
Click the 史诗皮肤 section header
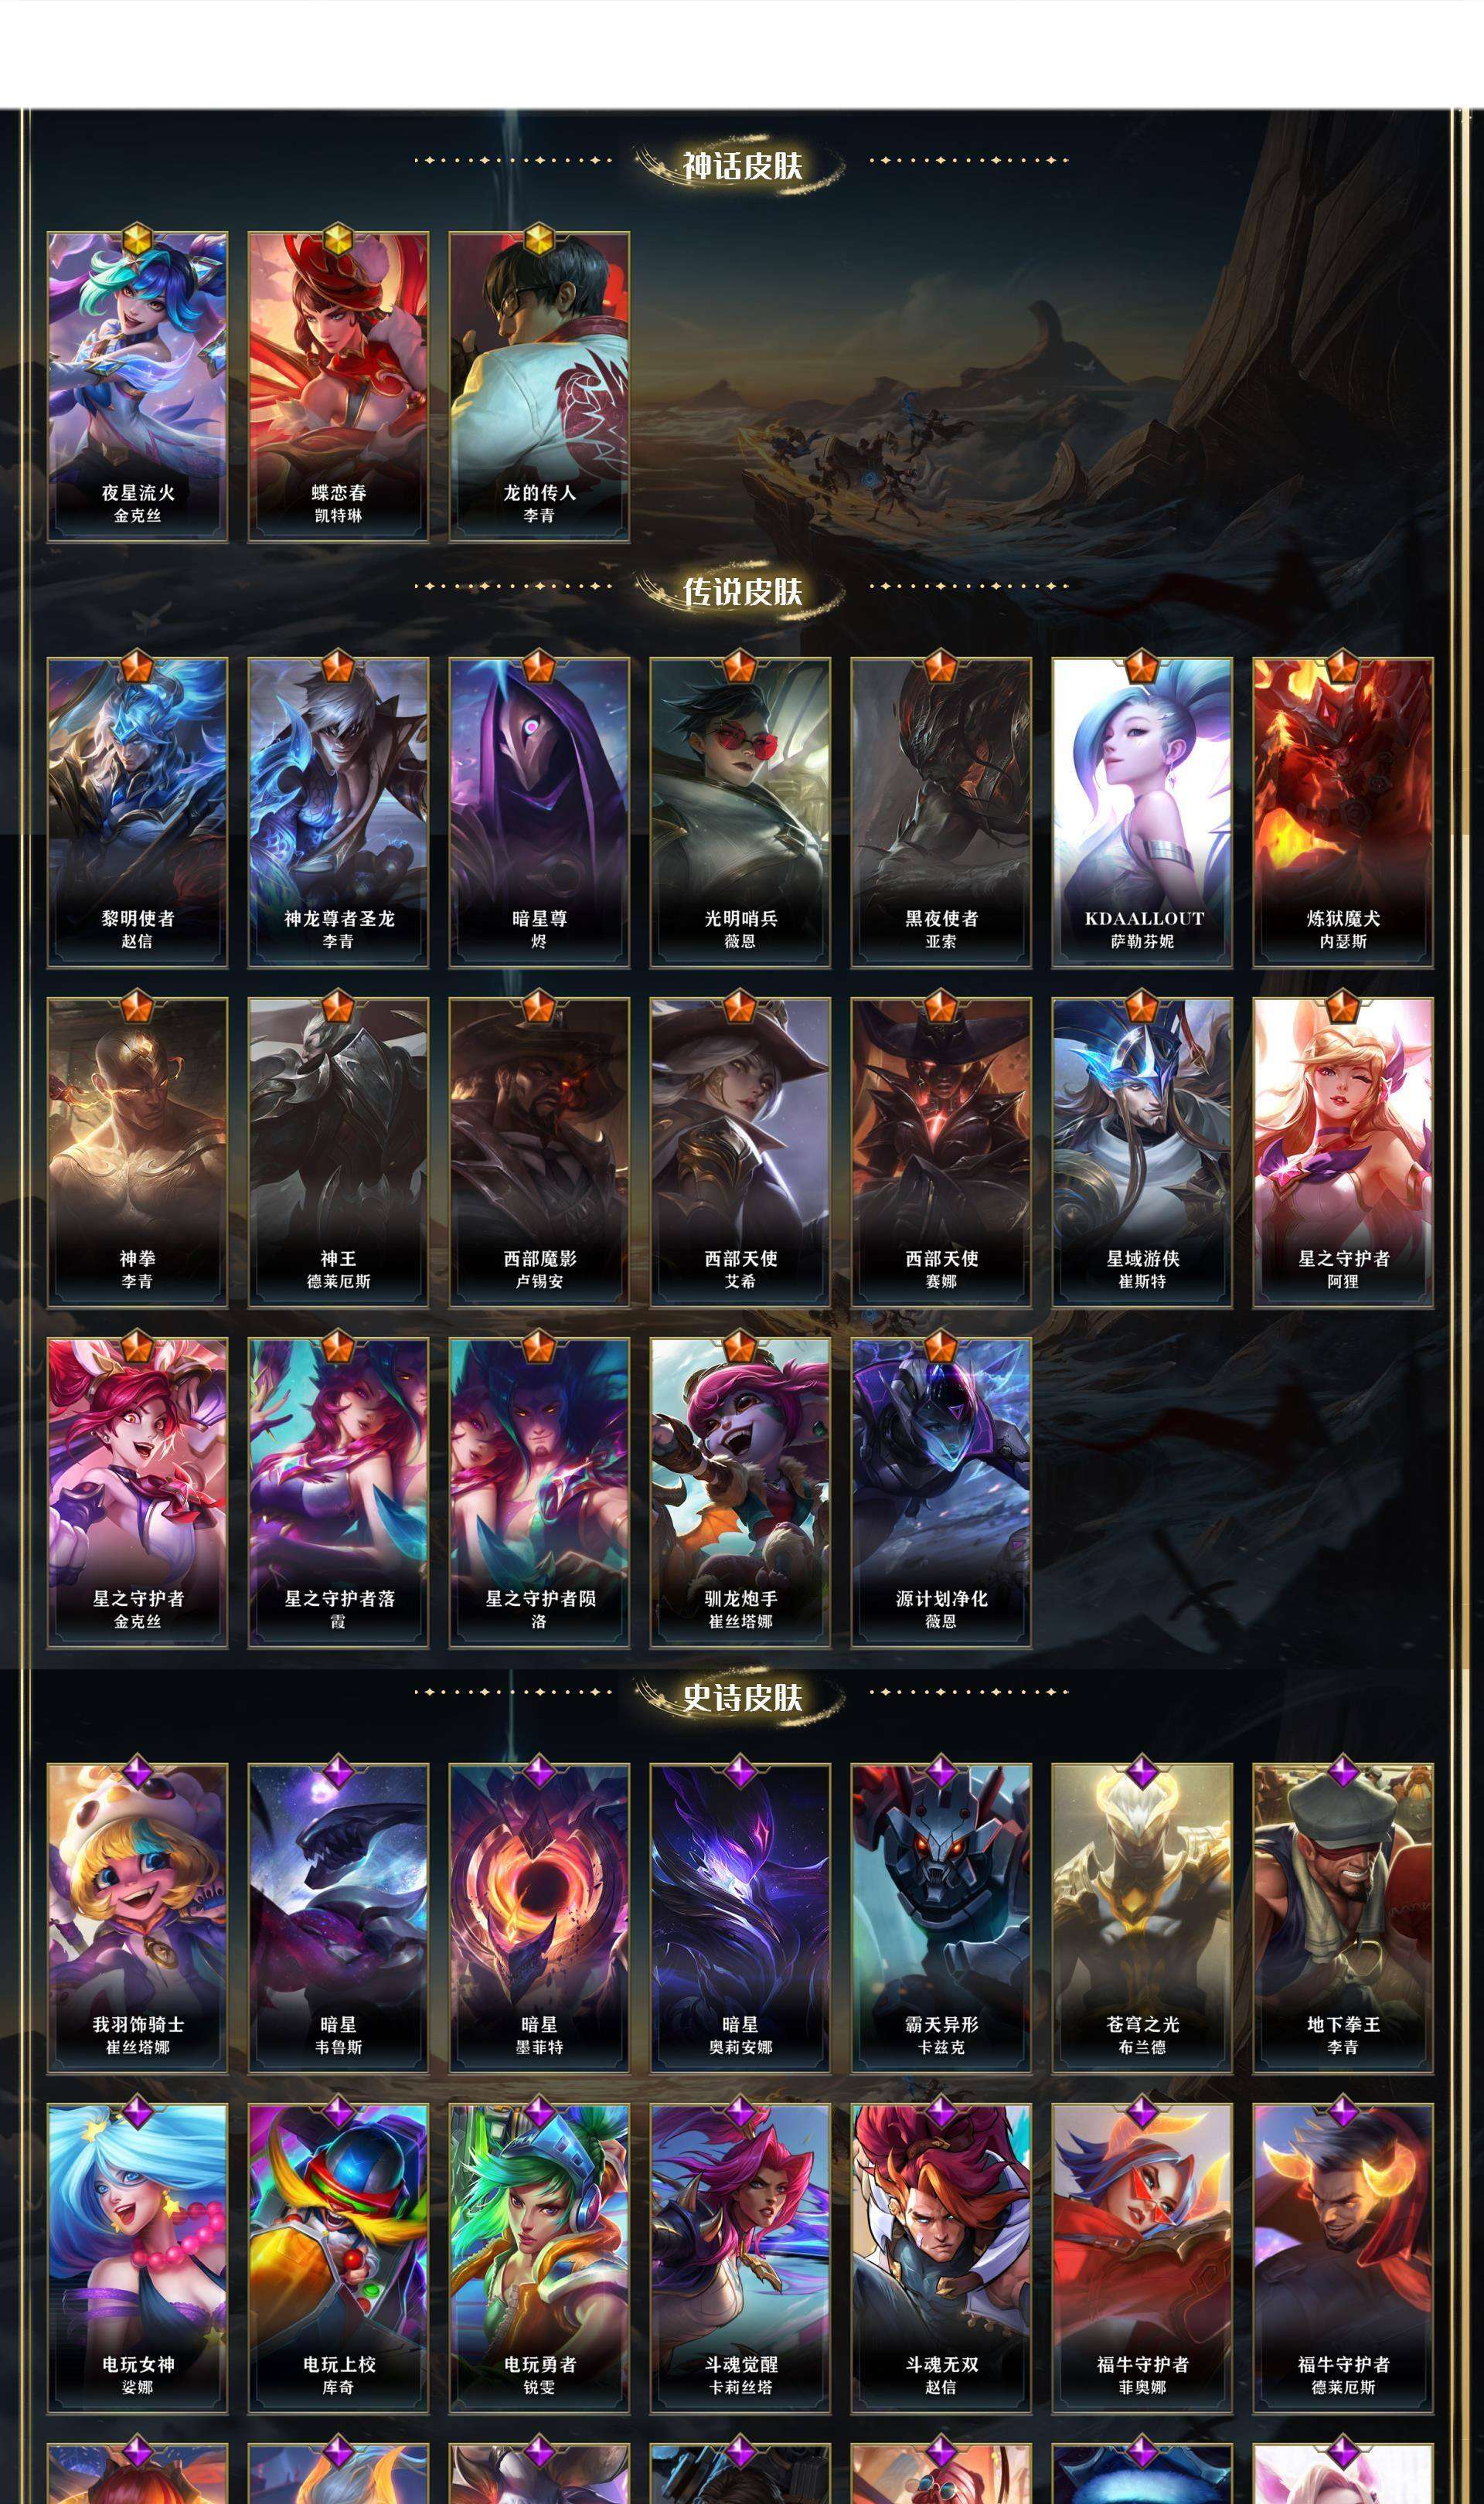(x=742, y=1697)
